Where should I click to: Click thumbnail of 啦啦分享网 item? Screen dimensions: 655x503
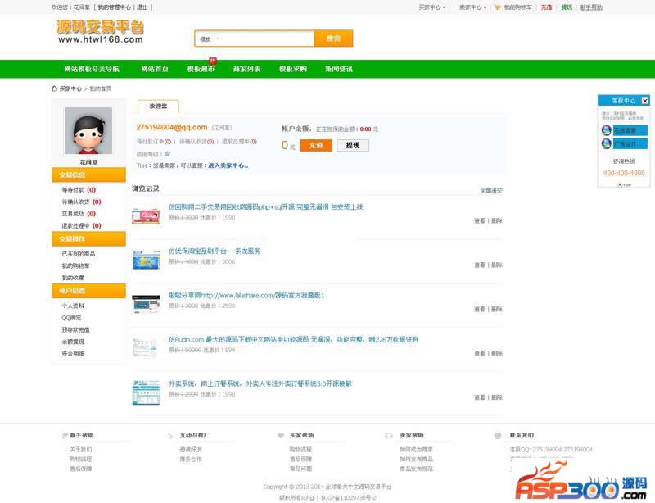[x=146, y=304]
